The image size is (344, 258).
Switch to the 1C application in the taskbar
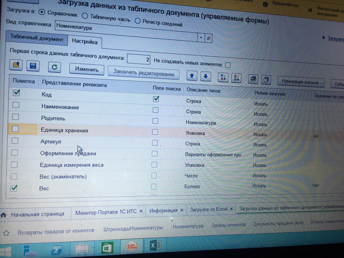click(x=131, y=246)
